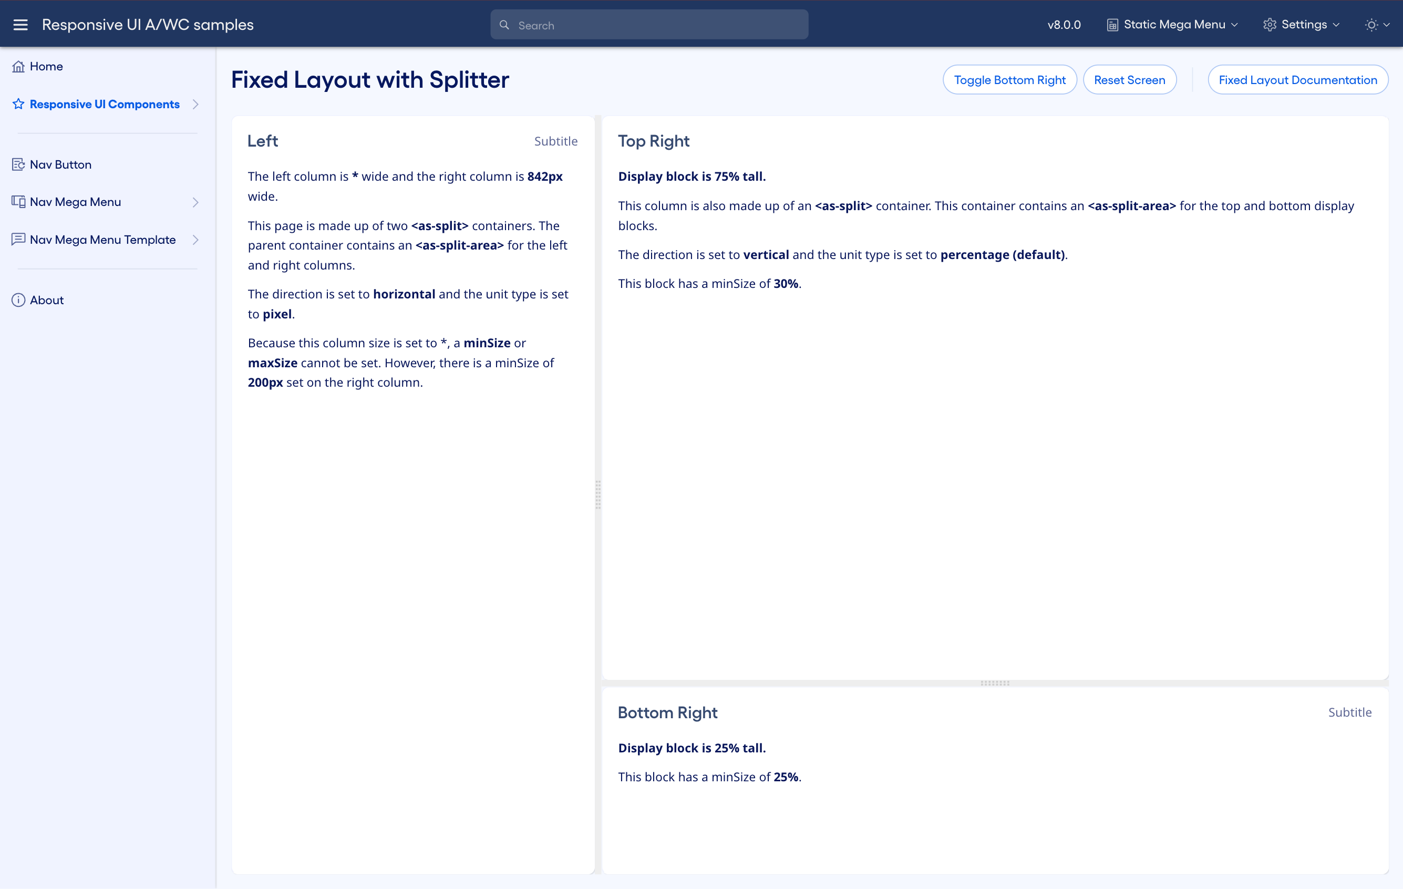Click the Static Mega Menu building icon
1403x889 pixels.
1112,25
